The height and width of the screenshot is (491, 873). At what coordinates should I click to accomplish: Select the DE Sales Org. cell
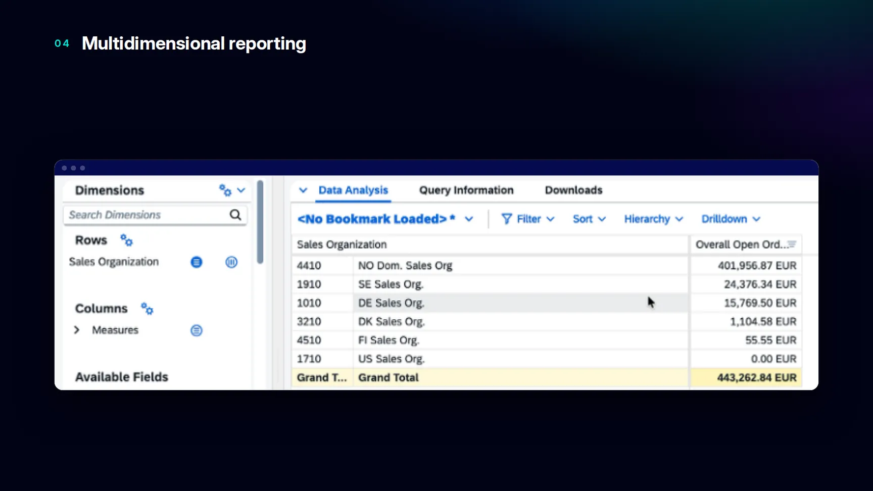[x=520, y=303]
